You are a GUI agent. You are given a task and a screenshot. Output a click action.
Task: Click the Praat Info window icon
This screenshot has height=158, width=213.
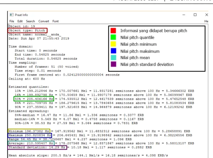(11, 15)
